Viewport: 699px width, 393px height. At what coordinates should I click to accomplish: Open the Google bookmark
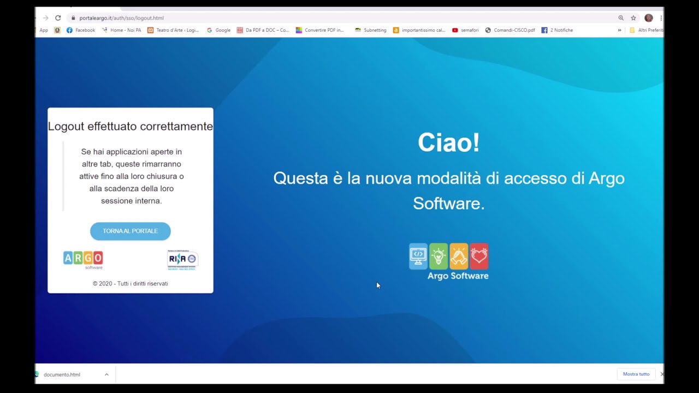pos(218,30)
